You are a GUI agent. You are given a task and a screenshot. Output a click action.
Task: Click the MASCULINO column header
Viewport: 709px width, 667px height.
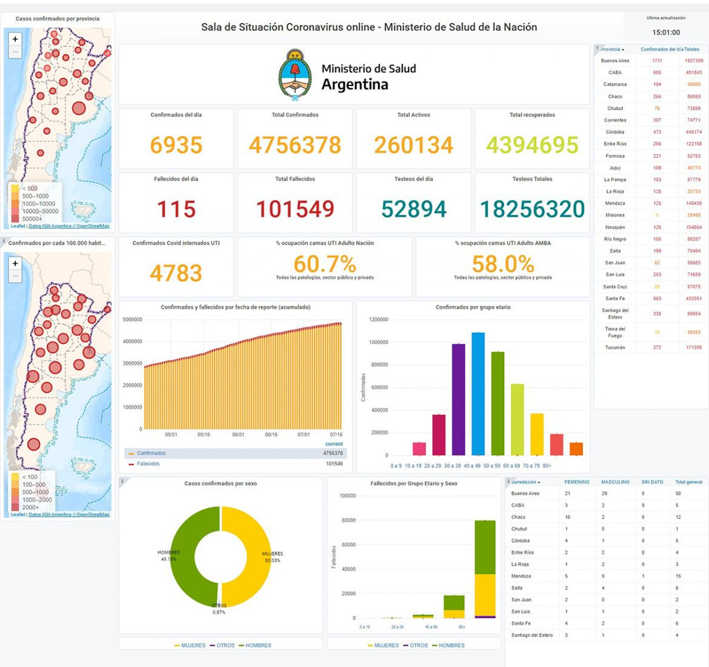615,482
